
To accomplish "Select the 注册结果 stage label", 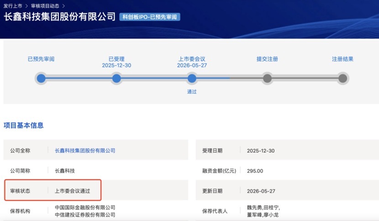I will pos(343,59).
